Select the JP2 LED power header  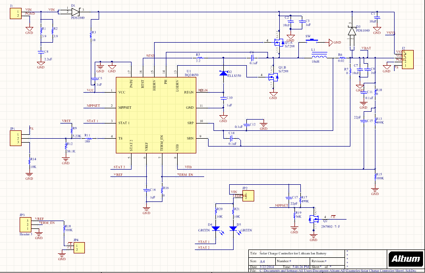pos(248,196)
